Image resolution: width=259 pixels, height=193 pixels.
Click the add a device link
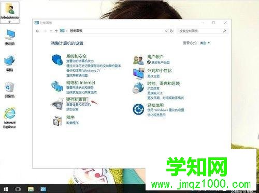pyautogui.click(x=73, y=109)
